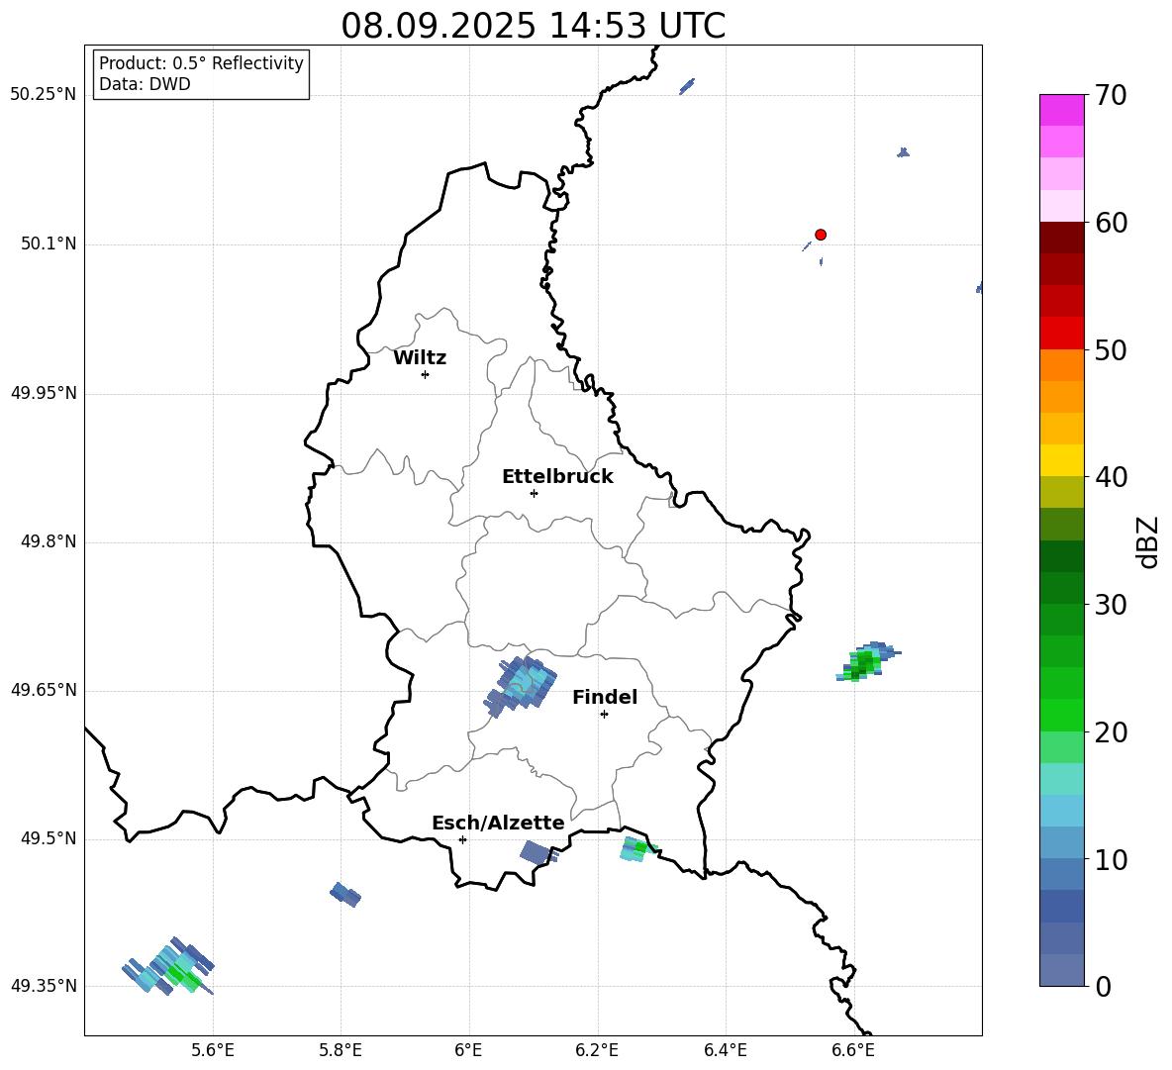1172x1070 pixels.
Task: Click the Data: DWD text
Action: 145,84
